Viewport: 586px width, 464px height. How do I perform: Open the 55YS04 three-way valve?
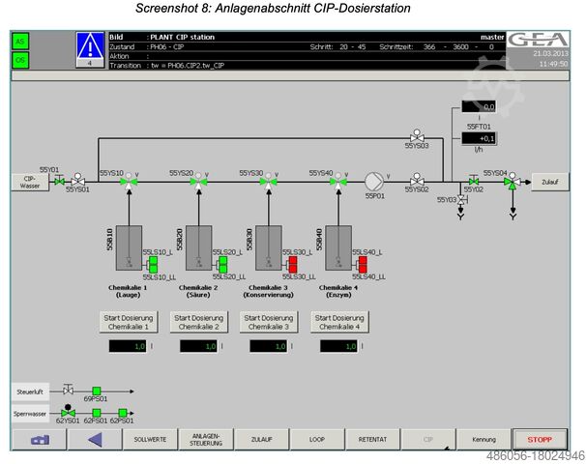[510, 181]
